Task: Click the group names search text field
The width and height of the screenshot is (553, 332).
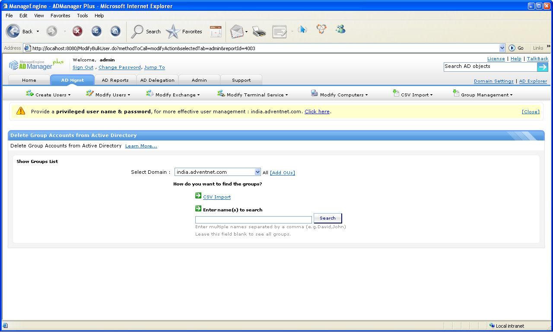Action: pyautogui.click(x=253, y=220)
